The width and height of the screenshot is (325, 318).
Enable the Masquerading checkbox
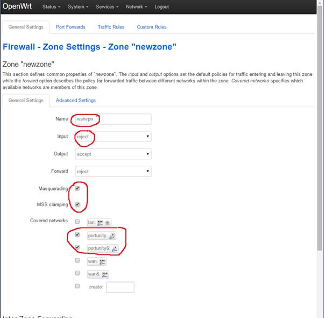[78, 189]
